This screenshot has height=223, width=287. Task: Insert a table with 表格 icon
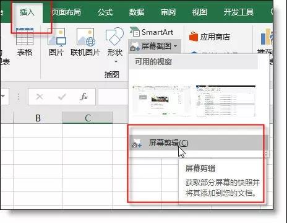[x=25, y=42]
